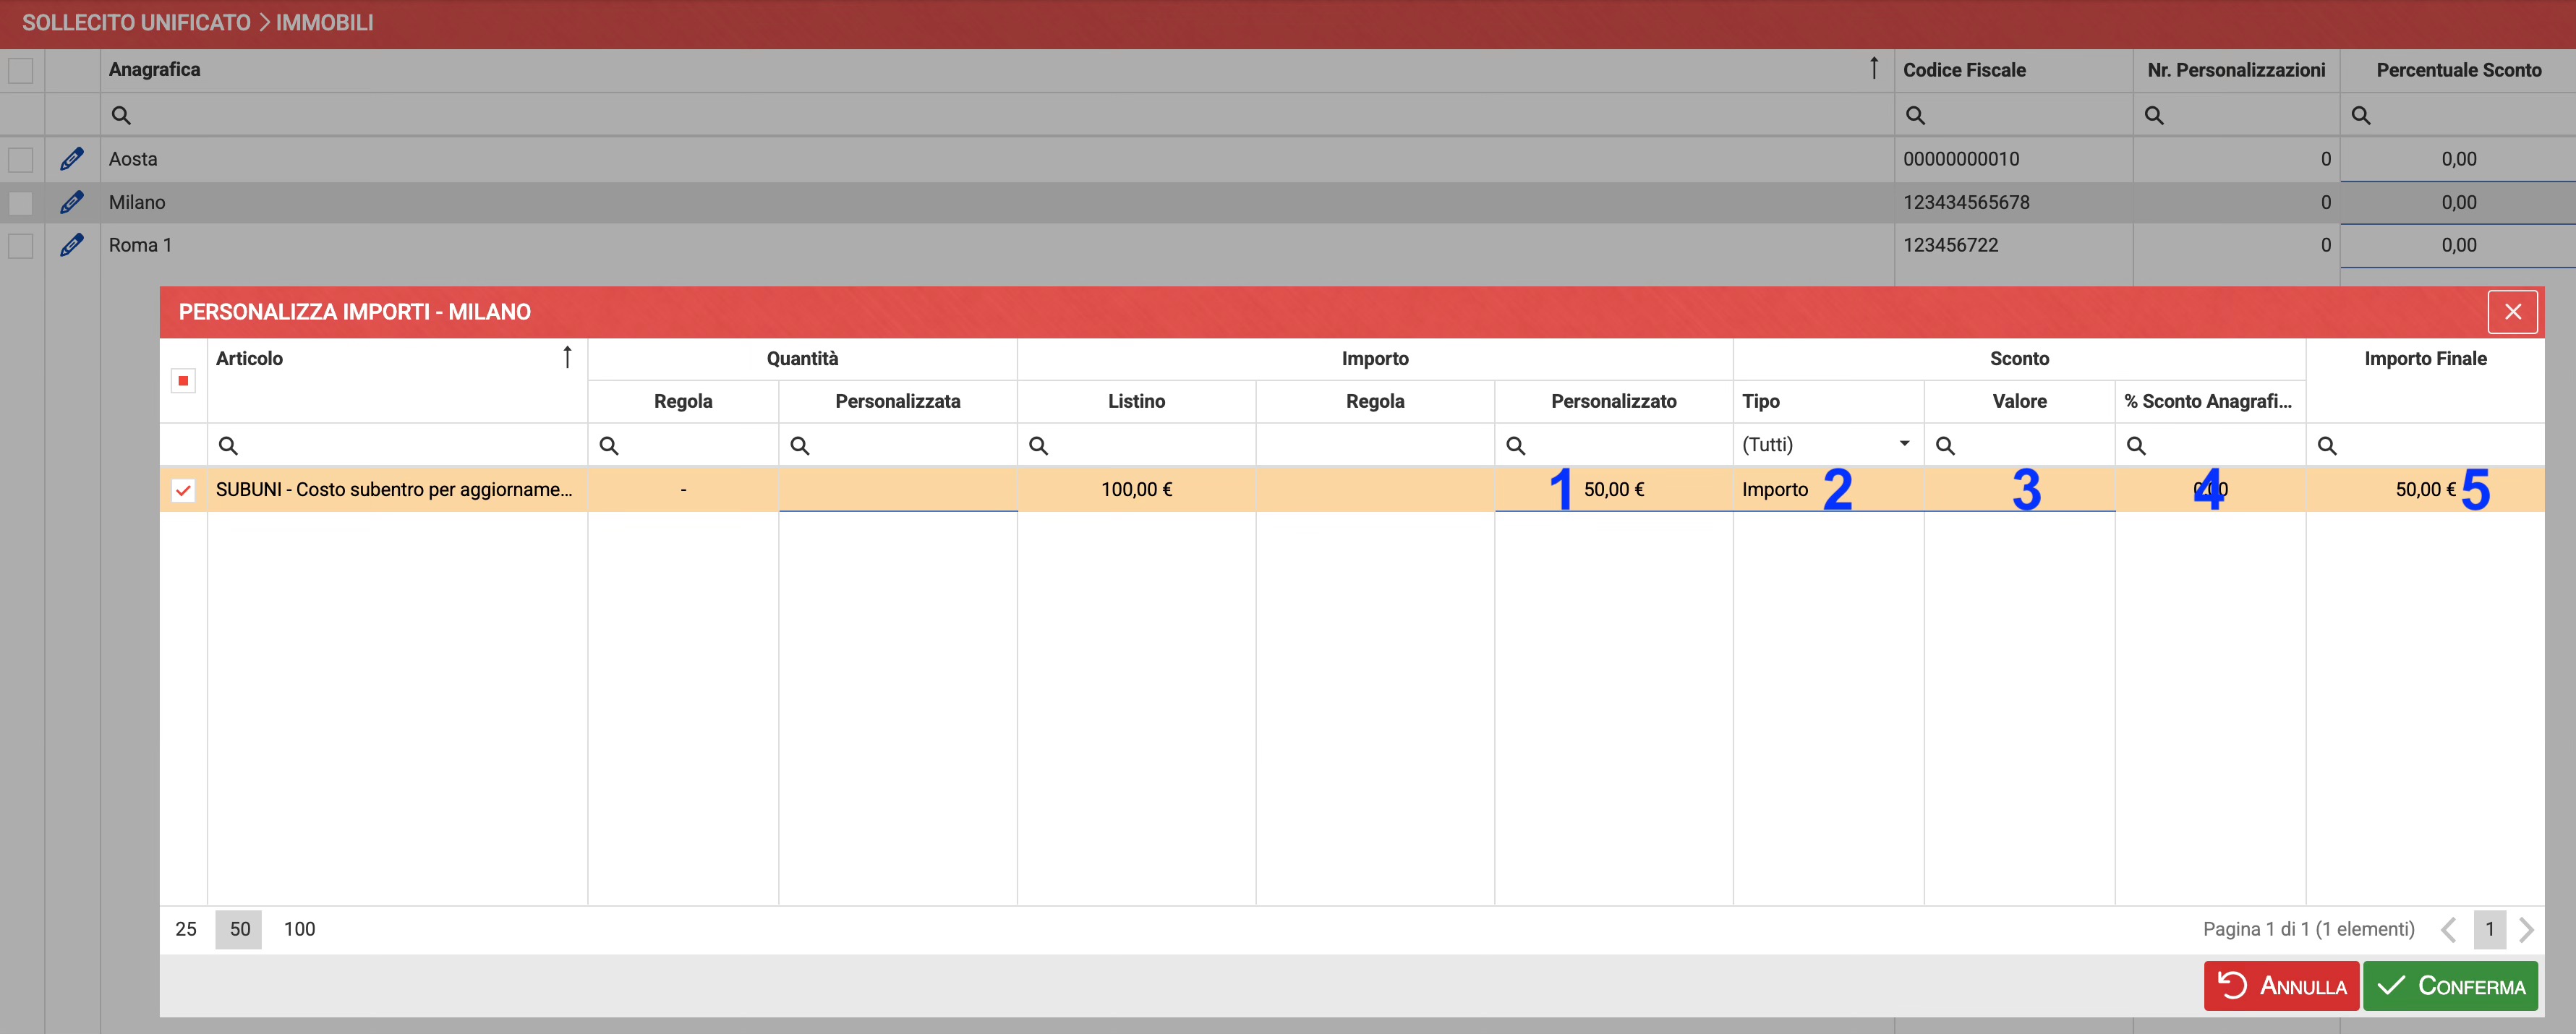This screenshot has width=2576, height=1034.
Task: Click the edit pencil icon for Milano
Action: (x=71, y=202)
